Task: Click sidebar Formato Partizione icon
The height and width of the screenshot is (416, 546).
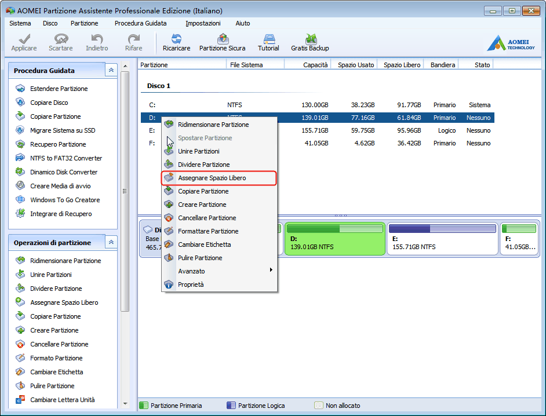Action: point(20,358)
